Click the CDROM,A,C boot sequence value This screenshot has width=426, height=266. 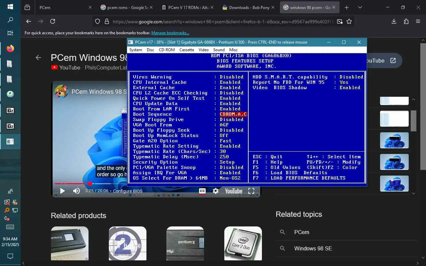coord(233,114)
